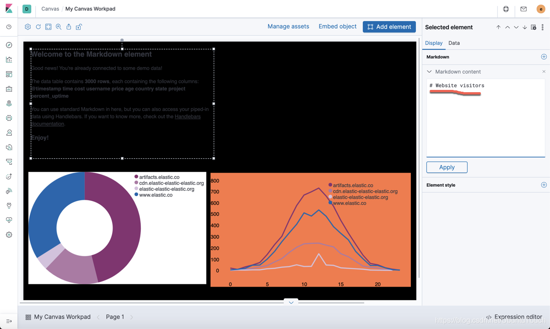Send selected element to back
The height and width of the screenshot is (329, 550).
tap(525, 27)
